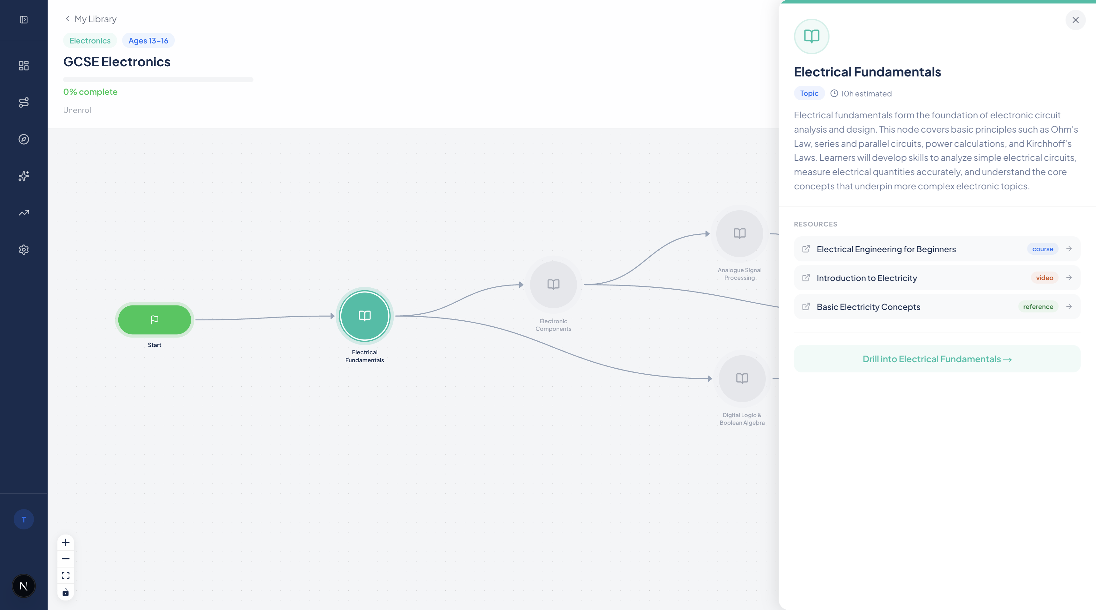The width and height of the screenshot is (1096, 610).
Task: Fit the graph view to screen
Action: click(66, 575)
